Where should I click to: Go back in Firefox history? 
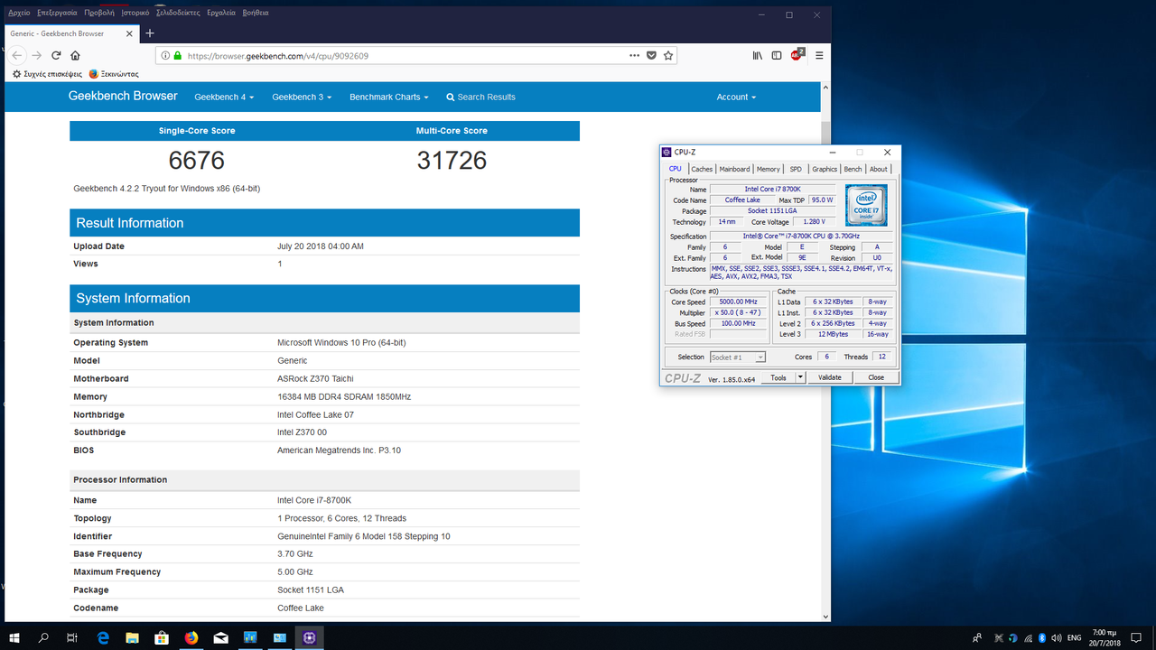(18, 55)
